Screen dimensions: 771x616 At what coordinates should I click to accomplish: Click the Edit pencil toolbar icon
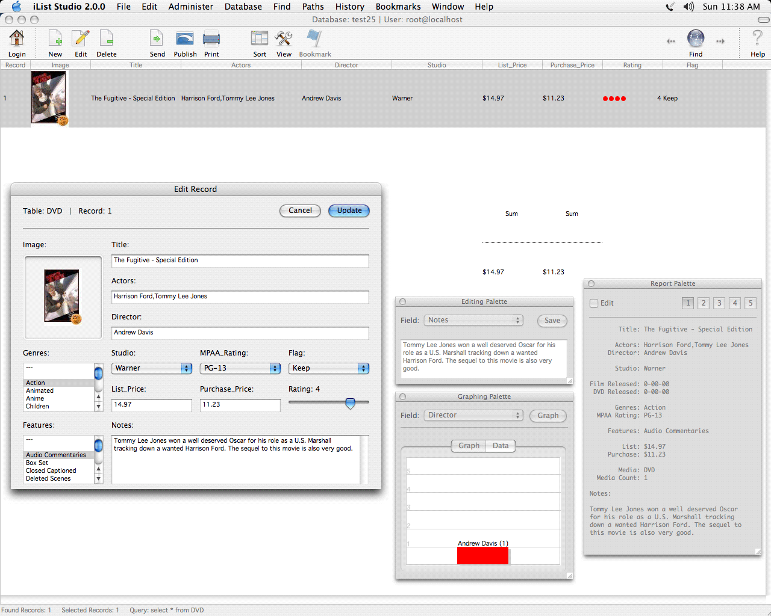pos(81,38)
